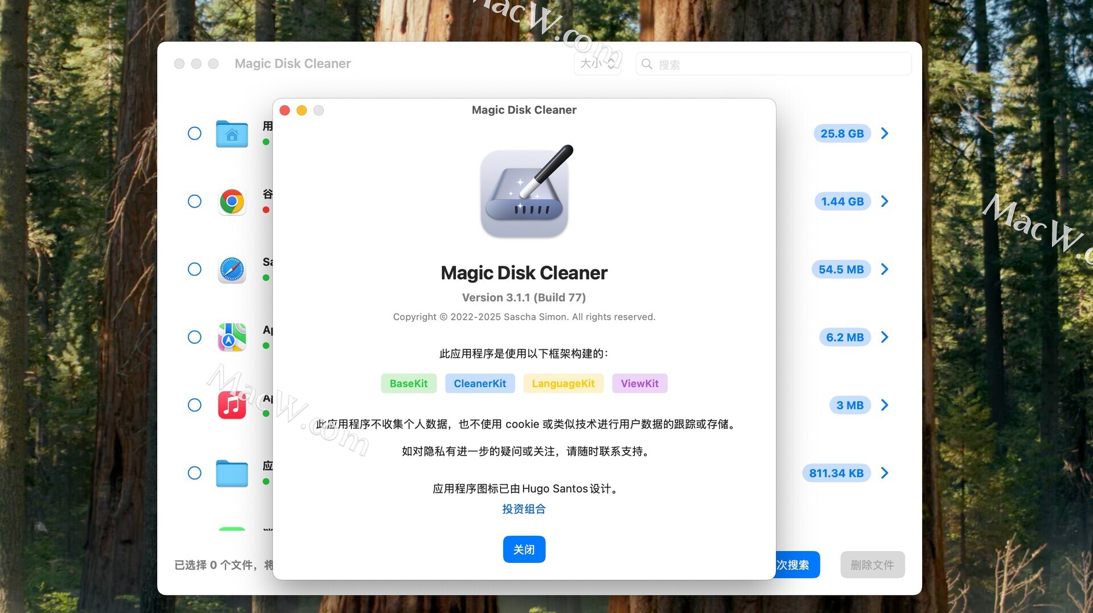
Task: Click the Google Chrome icon
Action: coord(232,201)
